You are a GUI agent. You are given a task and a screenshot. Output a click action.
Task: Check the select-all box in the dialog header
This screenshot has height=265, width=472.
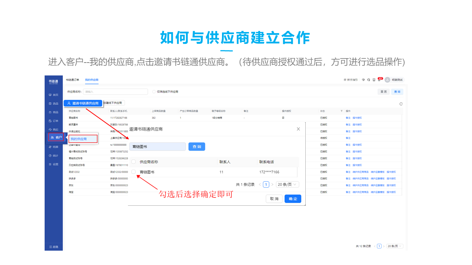(x=133, y=162)
